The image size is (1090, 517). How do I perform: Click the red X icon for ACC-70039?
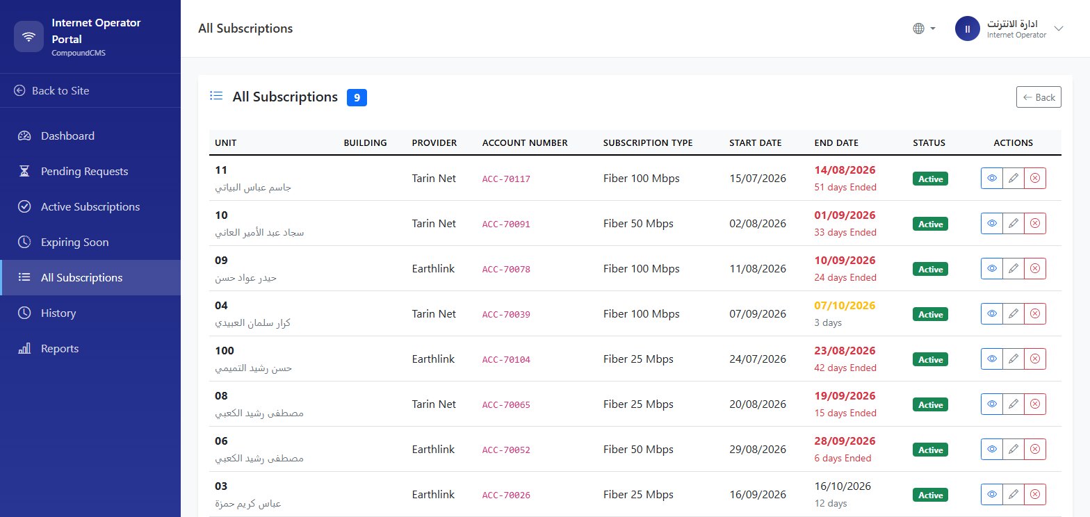click(x=1035, y=314)
